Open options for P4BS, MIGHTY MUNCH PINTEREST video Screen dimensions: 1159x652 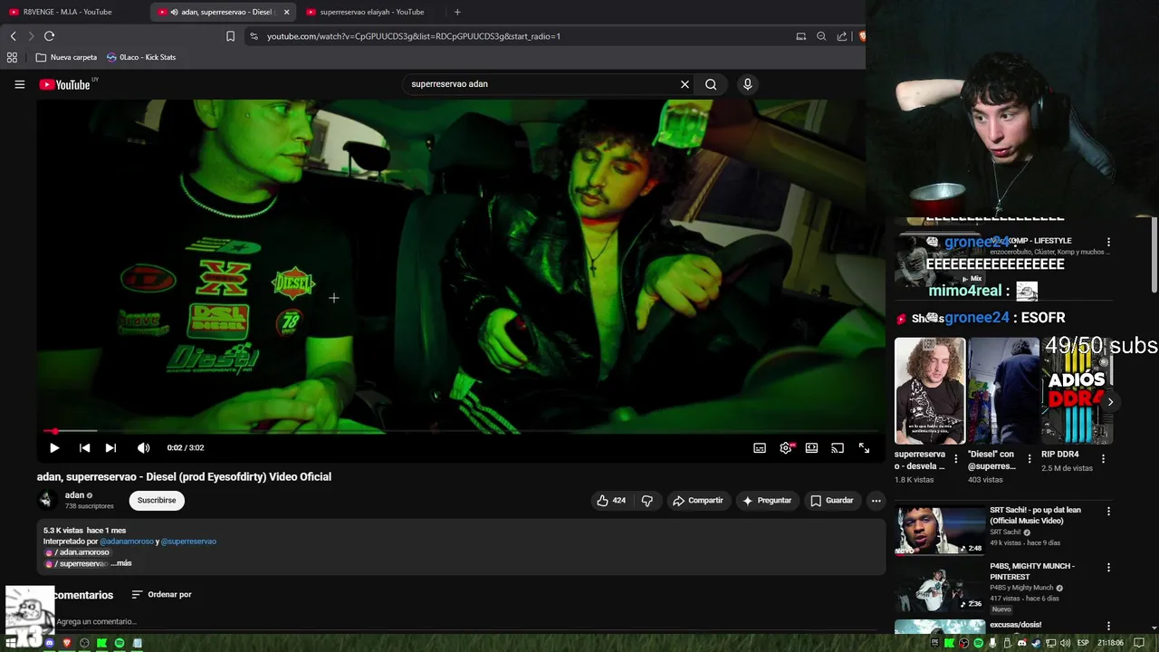[x=1108, y=568]
